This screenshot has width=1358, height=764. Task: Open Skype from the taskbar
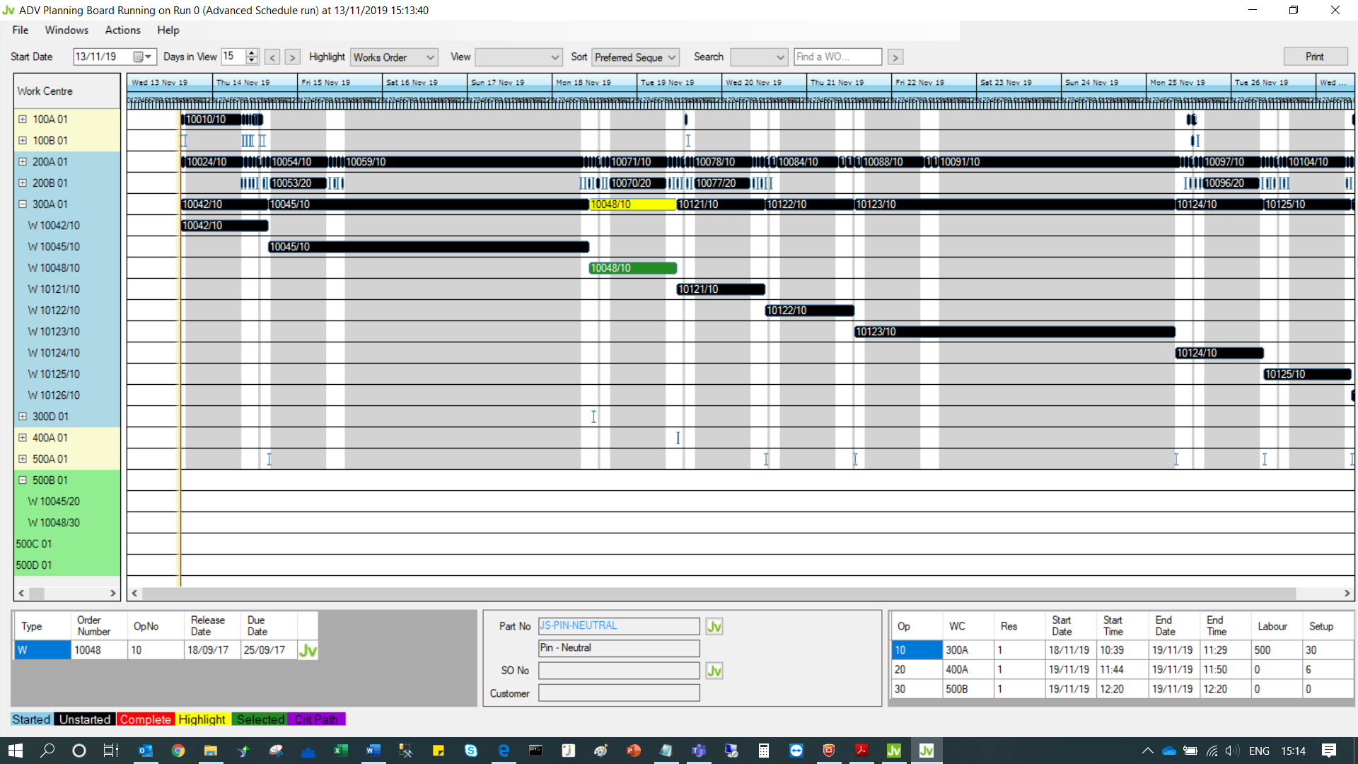click(x=470, y=751)
